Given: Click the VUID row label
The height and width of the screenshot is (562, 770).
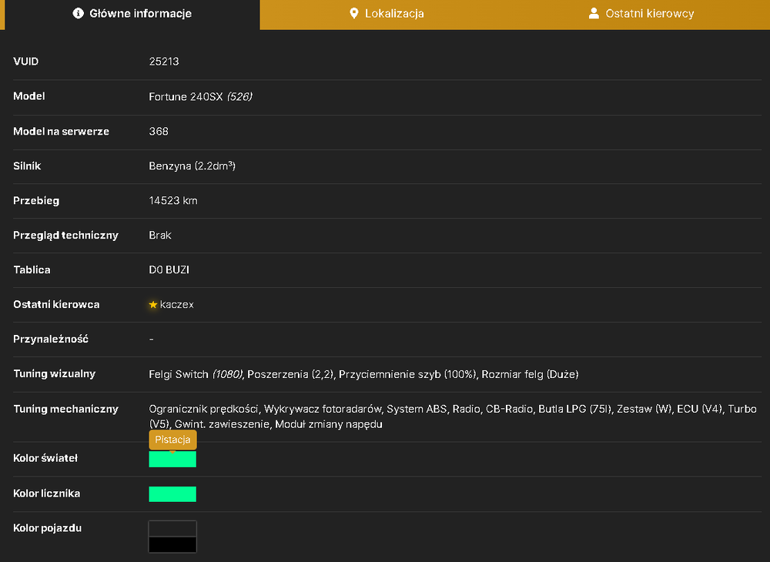Looking at the screenshot, I should [26, 62].
